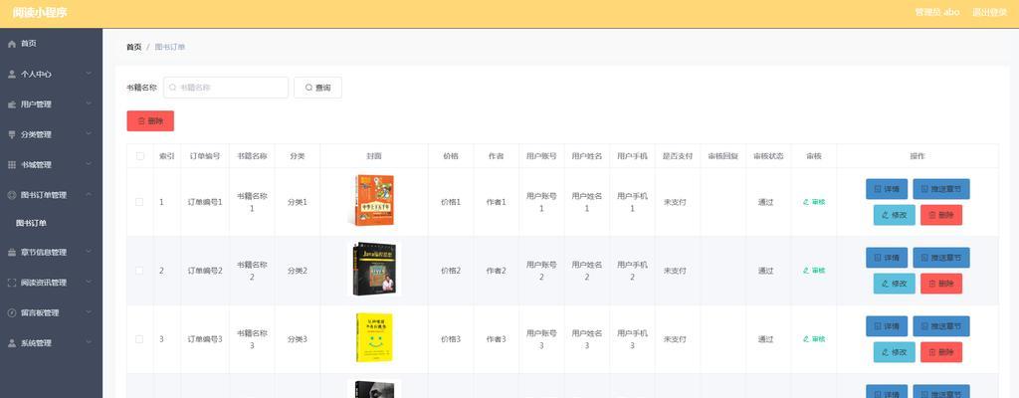
Task: Click the orange book cover thumbnail
Action: (x=374, y=200)
